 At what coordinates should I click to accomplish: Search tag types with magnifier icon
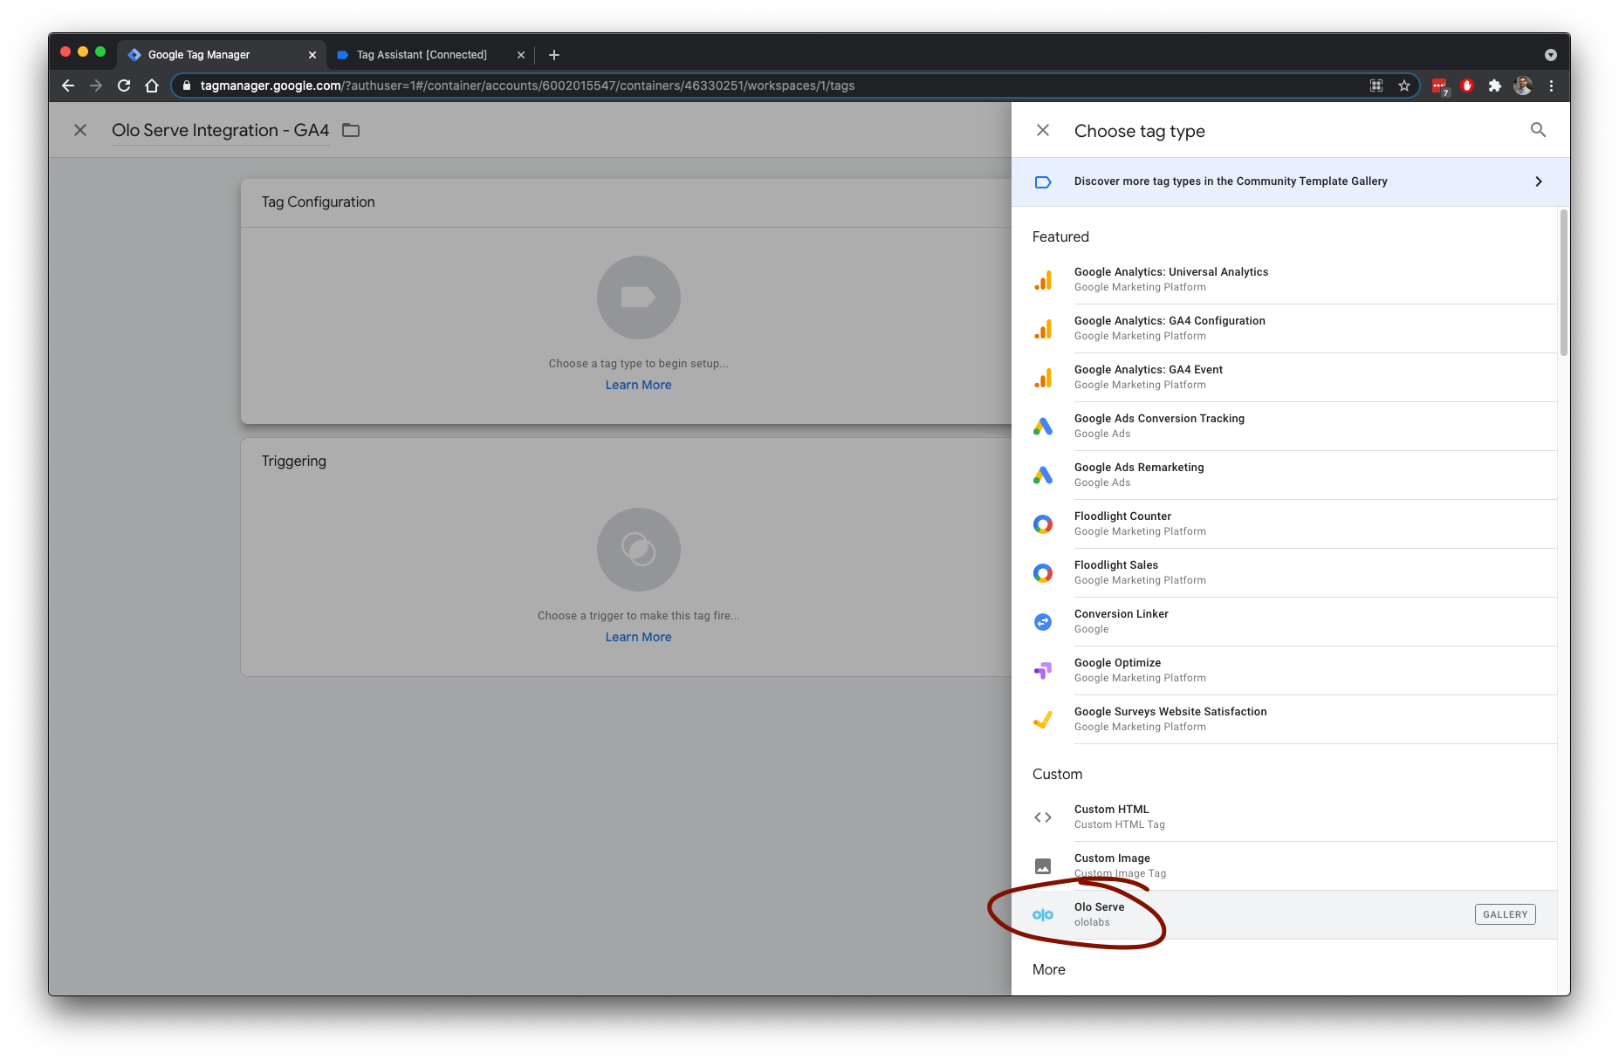click(1538, 130)
